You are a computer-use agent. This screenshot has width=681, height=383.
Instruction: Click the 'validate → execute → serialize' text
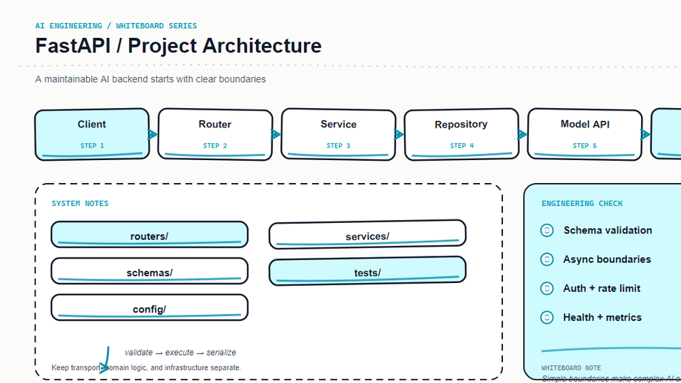pyautogui.click(x=180, y=353)
